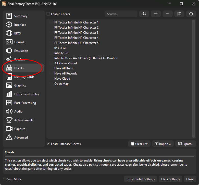Image resolution: width=199 pixels, height=185 pixels.
Task: Click the sort cheats alphabetically icon
Action: point(144,14)
